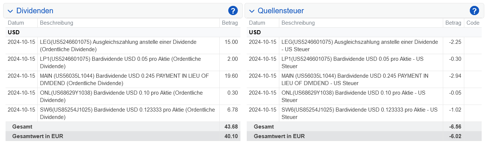The height and width of the screenshot is (144, 485).
Task: Click the Quellensteuer section title
Action: coord(281,11)
